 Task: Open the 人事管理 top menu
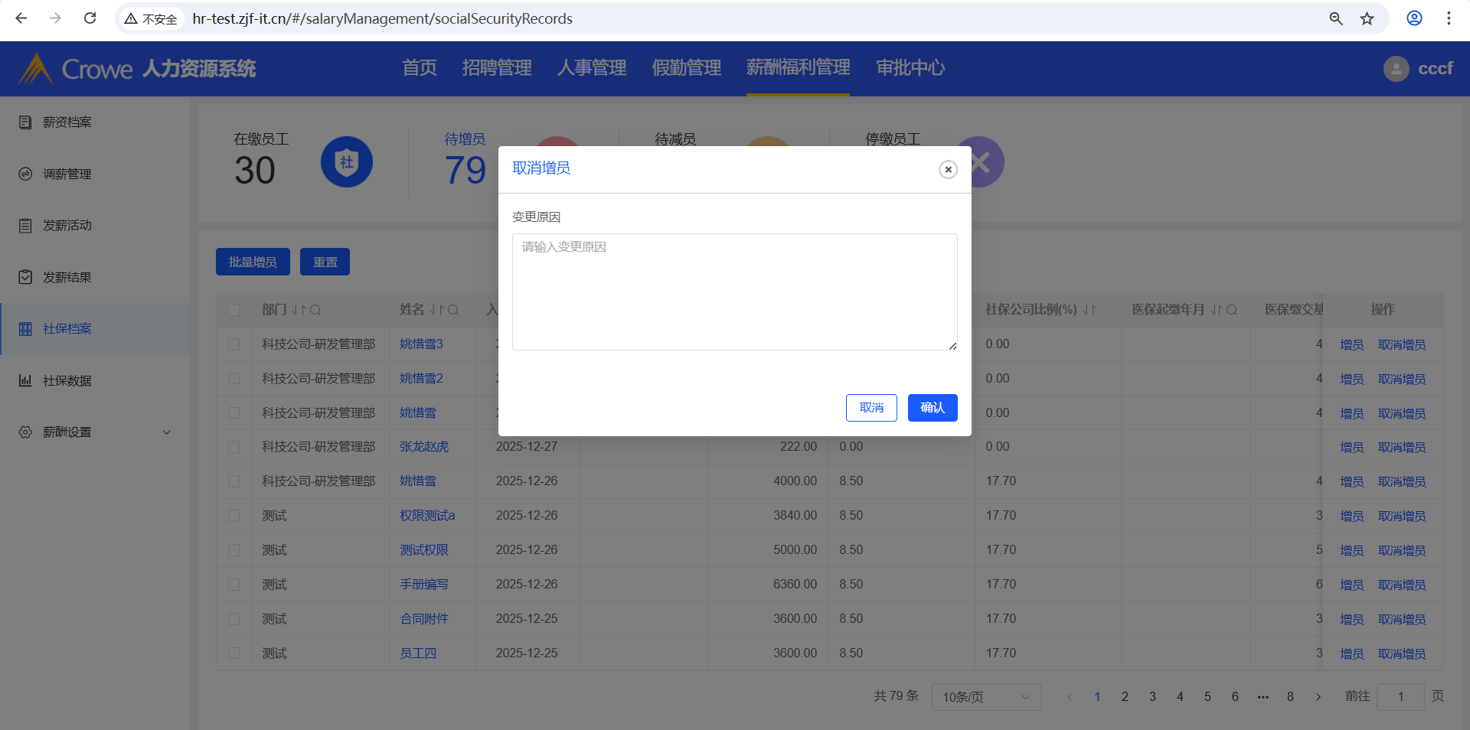pyautogui.click(x=591, y=68)
